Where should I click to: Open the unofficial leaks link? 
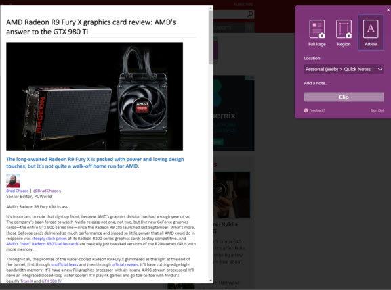pyautogui.click(x=64, y=264)
